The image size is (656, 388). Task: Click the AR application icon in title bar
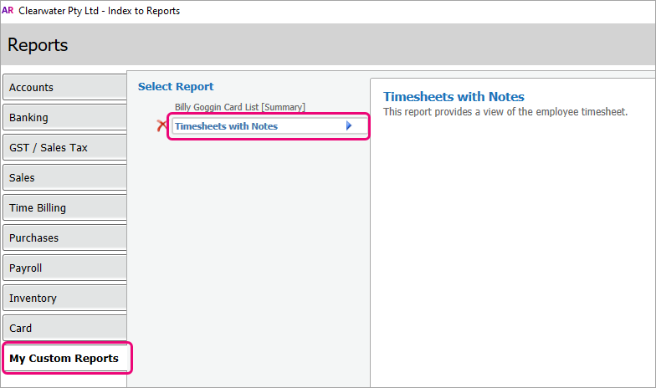[x=8, y=10]
